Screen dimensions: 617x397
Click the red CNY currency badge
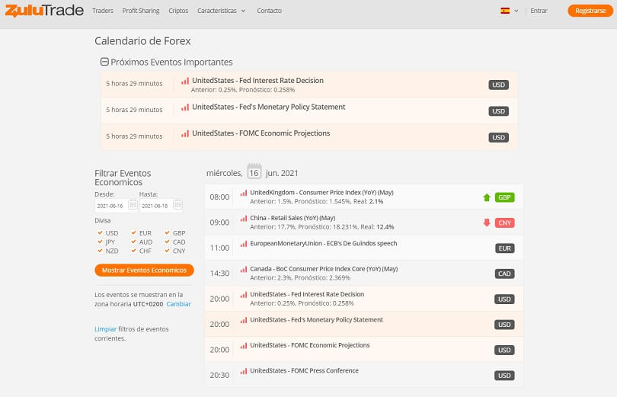click(x=504, y=223)
